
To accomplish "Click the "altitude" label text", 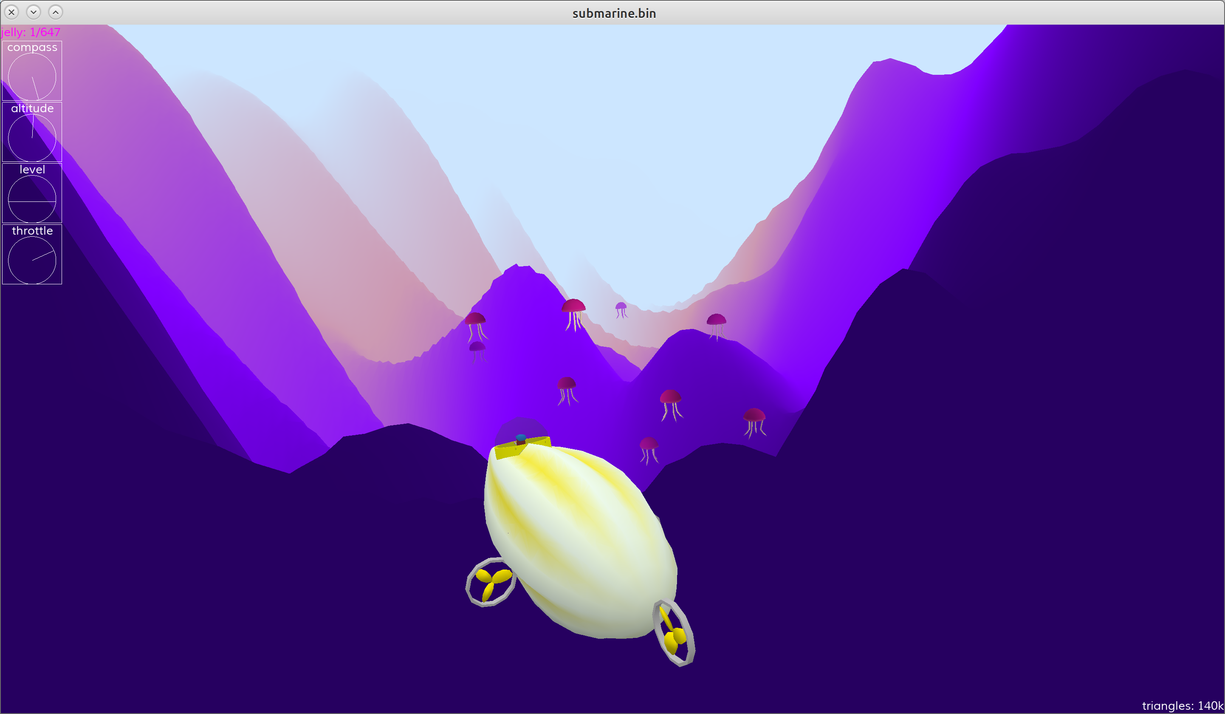I will pos(32,108).
